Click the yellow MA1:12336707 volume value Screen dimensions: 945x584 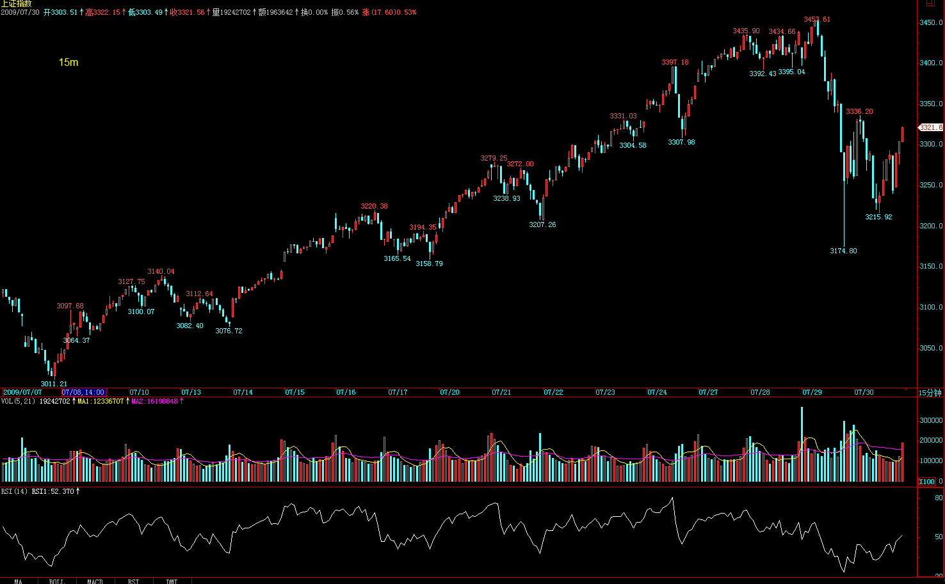101,402
